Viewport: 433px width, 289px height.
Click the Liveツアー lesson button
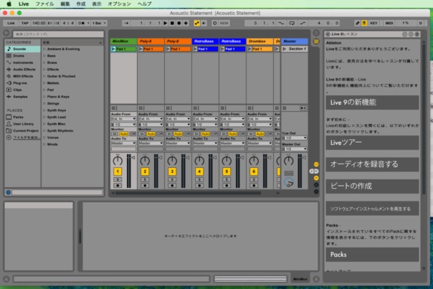click(372, 143)
